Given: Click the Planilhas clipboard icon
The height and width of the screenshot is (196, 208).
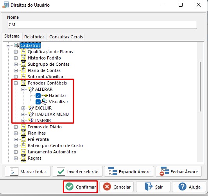Looking at the screenshot, I should pos(23,133).
